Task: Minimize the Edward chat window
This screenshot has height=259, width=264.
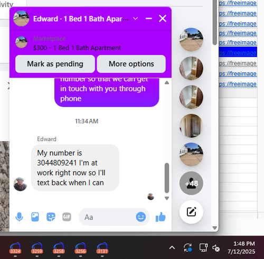Action: [149, 18]
